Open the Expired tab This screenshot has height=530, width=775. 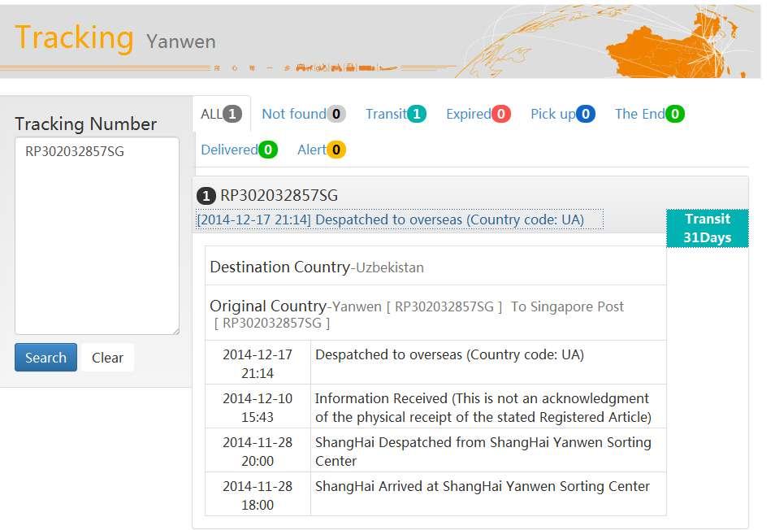coord(478,114)
